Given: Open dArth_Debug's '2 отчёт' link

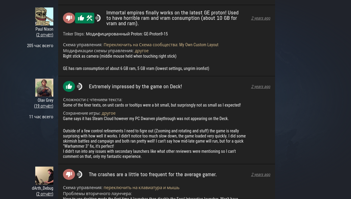Looking at the screenshot, I should click(45, 194).
